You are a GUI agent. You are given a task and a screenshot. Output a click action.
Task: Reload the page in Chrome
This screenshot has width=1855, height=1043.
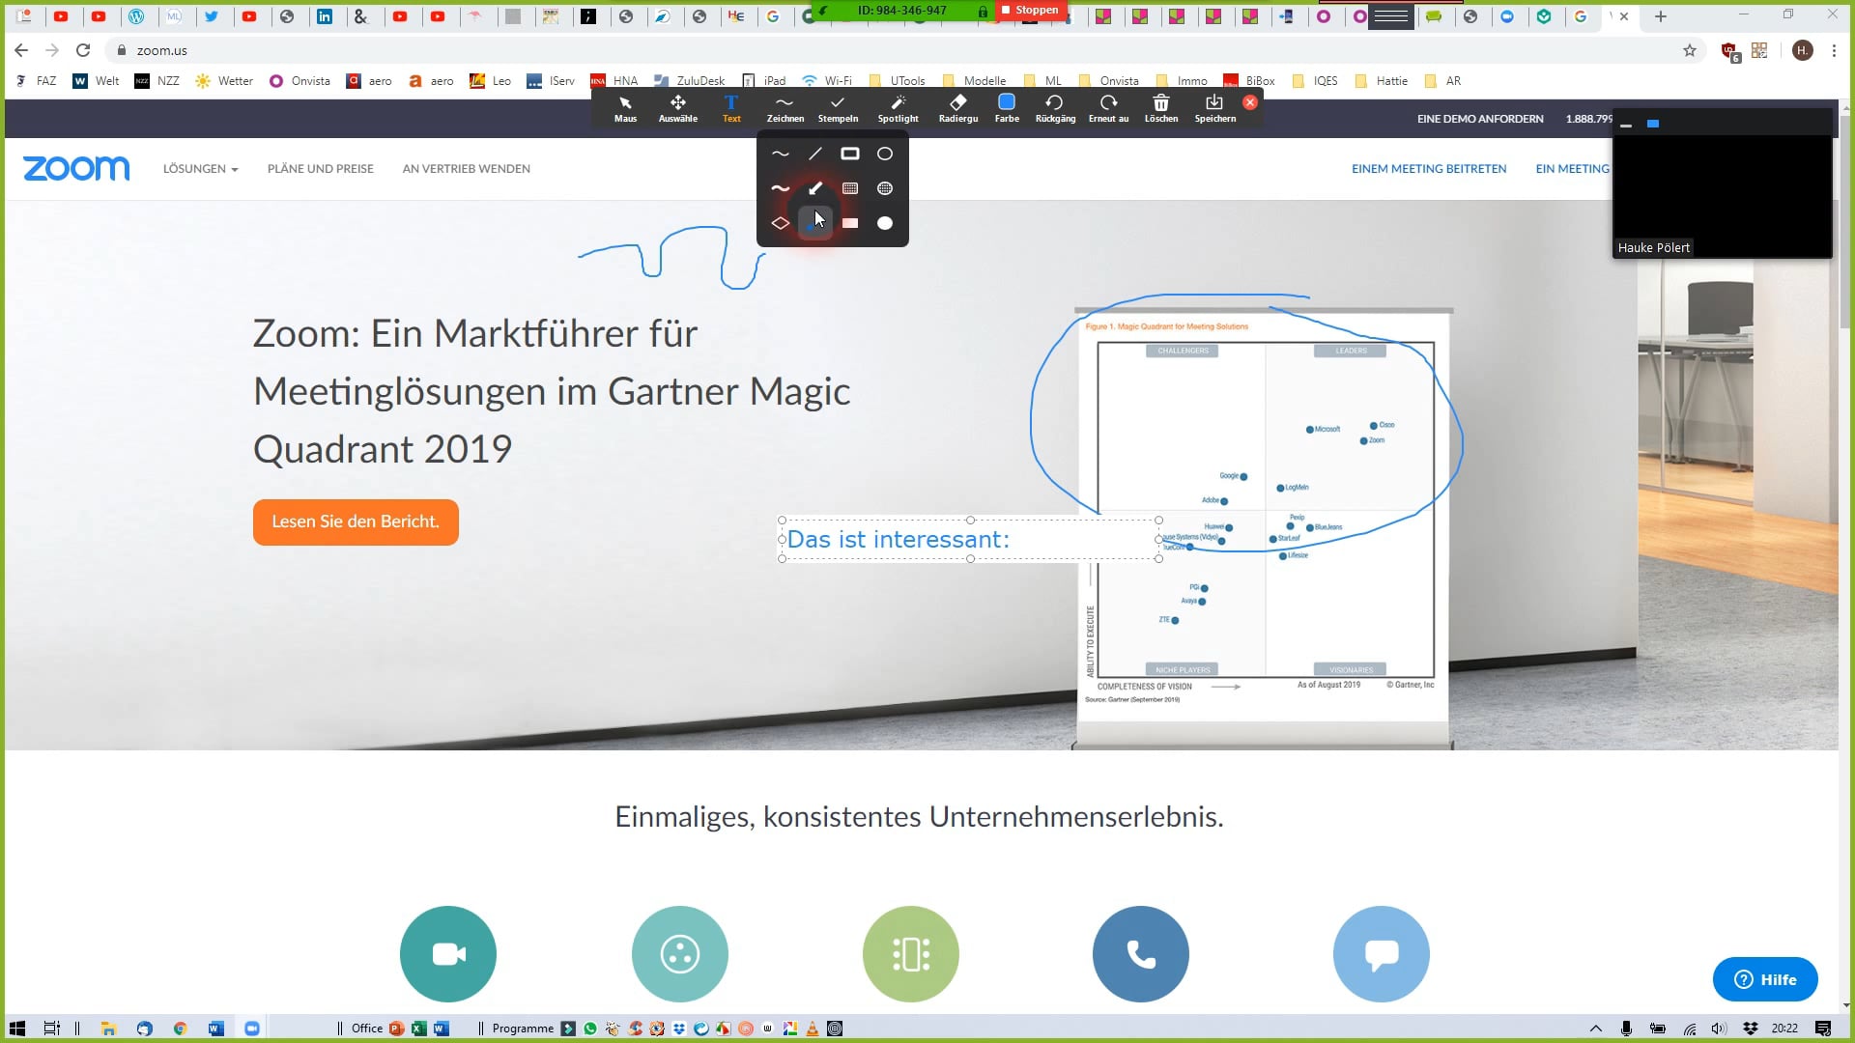[x=83, y=50]
